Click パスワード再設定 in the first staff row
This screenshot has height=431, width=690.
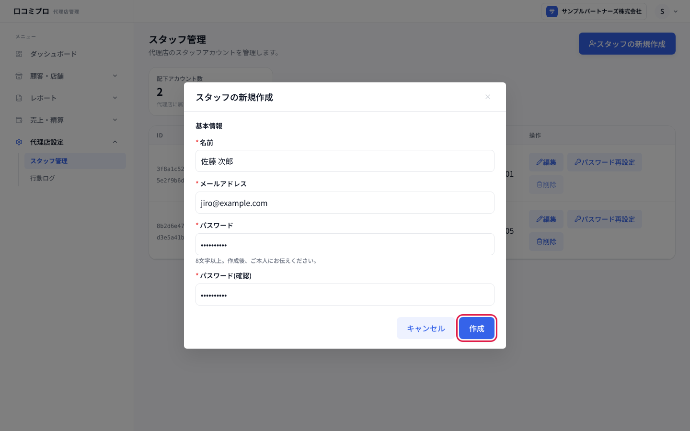(605, 162)
